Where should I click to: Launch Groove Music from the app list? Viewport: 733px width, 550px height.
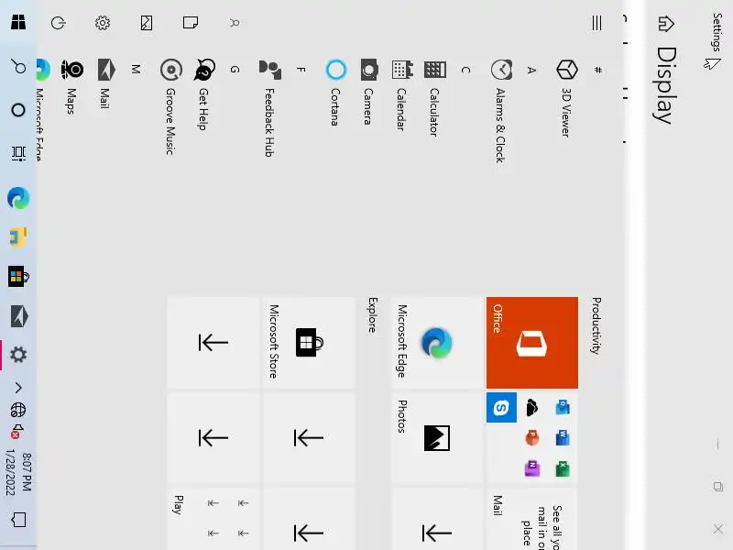(171, 106)
